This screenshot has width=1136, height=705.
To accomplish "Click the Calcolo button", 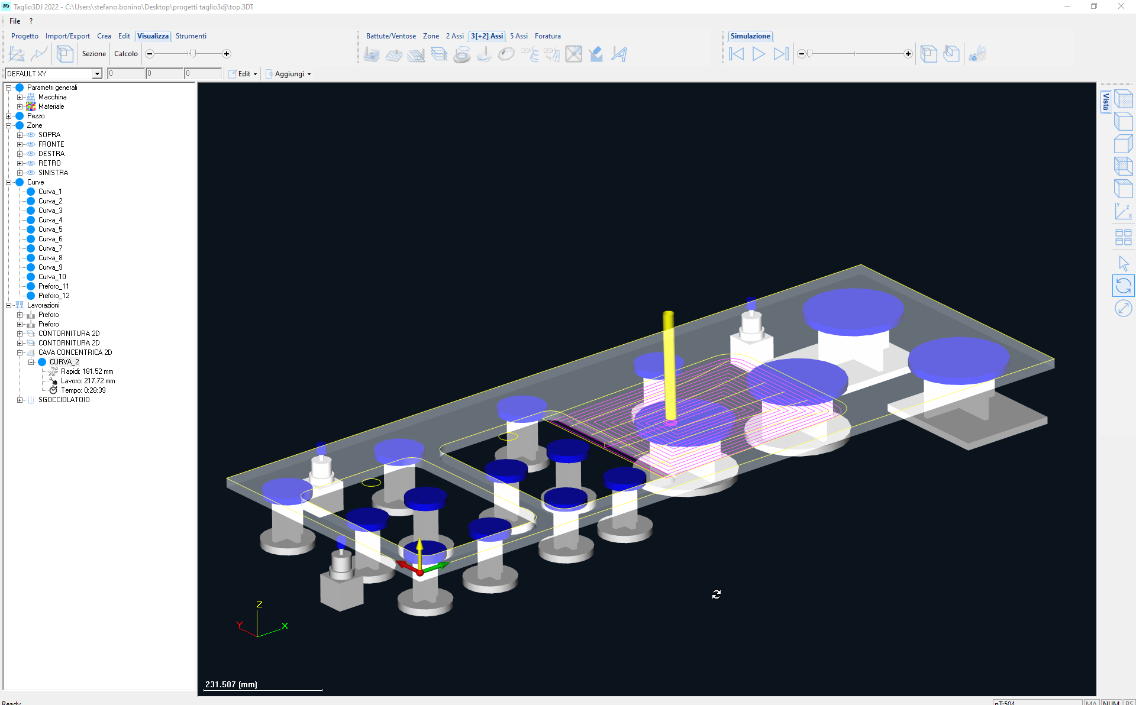I will (125, 54).
